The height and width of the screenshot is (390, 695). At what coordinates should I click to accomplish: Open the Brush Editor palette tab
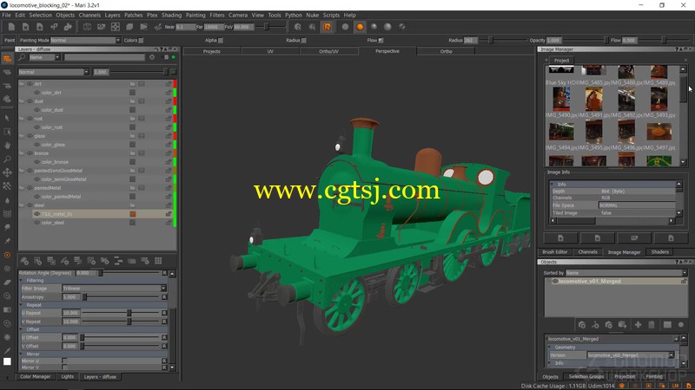555,252
